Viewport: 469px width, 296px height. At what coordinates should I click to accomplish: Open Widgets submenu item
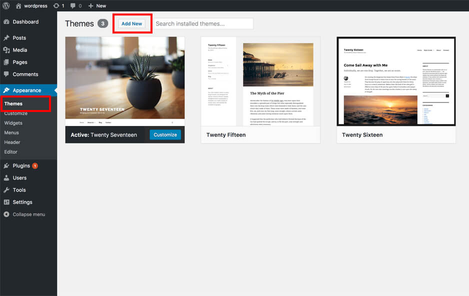13,123
